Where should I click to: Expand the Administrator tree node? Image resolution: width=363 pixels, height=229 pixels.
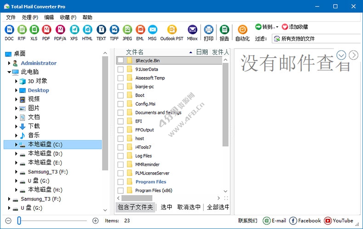pos(9,63)
